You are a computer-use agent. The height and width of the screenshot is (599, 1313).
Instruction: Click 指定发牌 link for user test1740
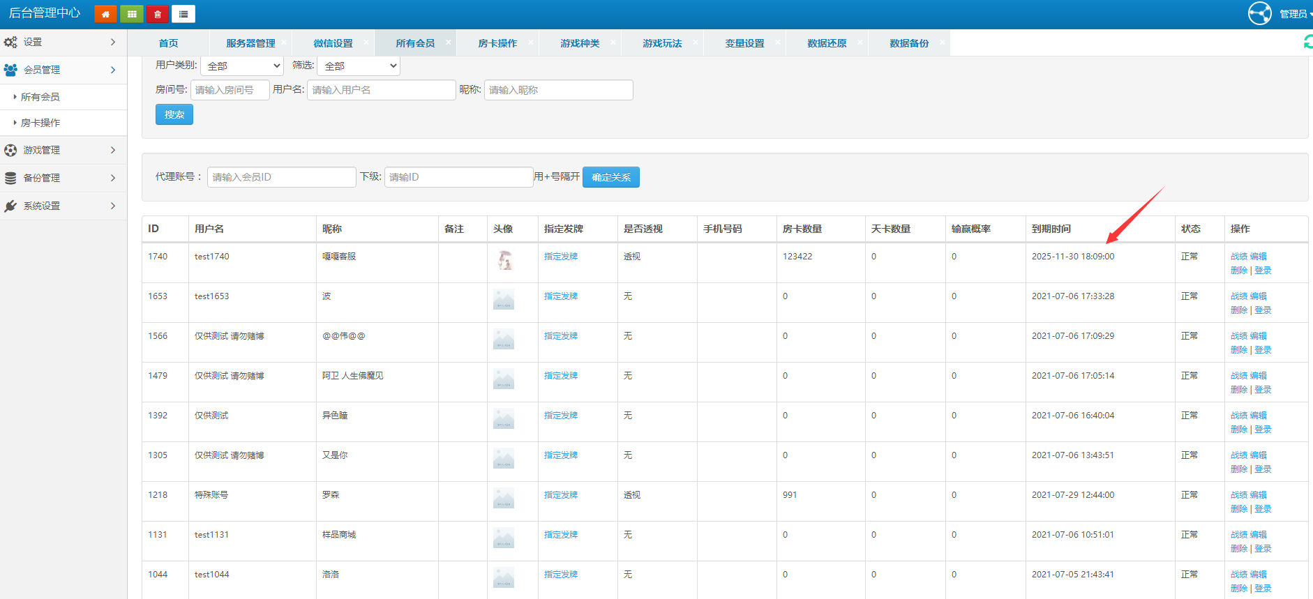pos(561,257)
